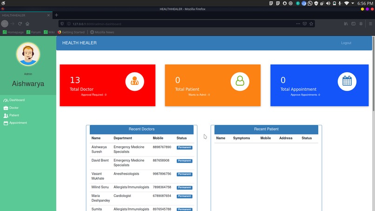Open Firefox hamburger menu
This screenshot has width=375, height=211.
[x=370, y=24]
